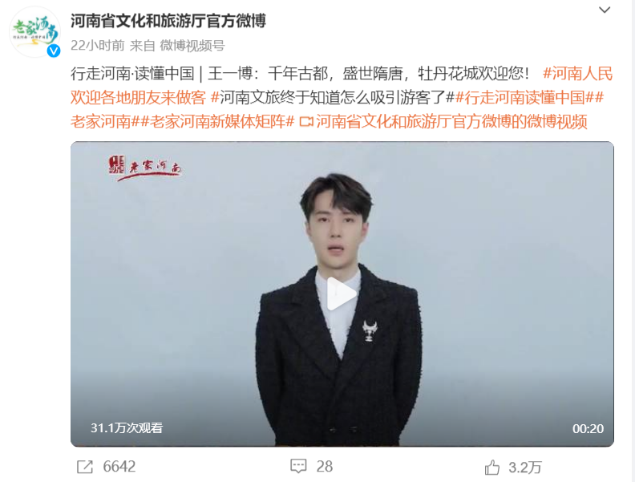Open the 微博视频号 source link
This screenshot has width=635, height=482.
point(192,46)
